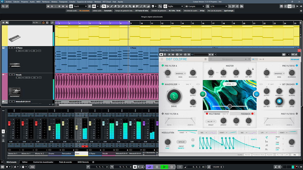Open Dist Coldfire hamburger menu
This screenshot has height=170, width=303.
tap(162, 59)
